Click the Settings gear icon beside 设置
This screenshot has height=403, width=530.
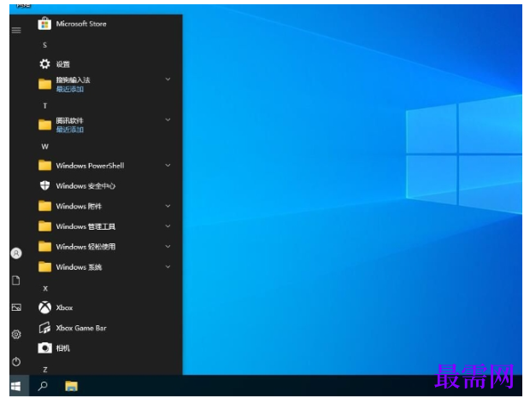(44, 64)
